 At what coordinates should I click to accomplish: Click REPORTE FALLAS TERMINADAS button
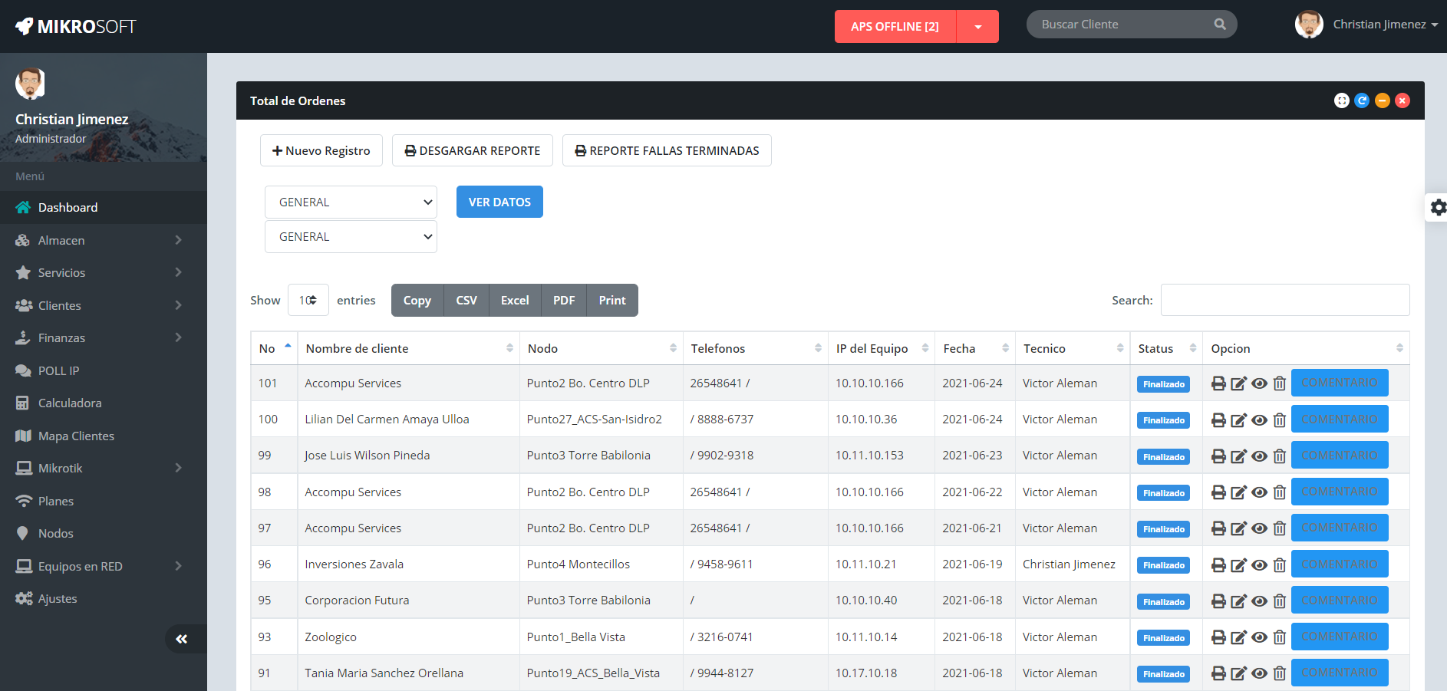[x=667, y=150]
